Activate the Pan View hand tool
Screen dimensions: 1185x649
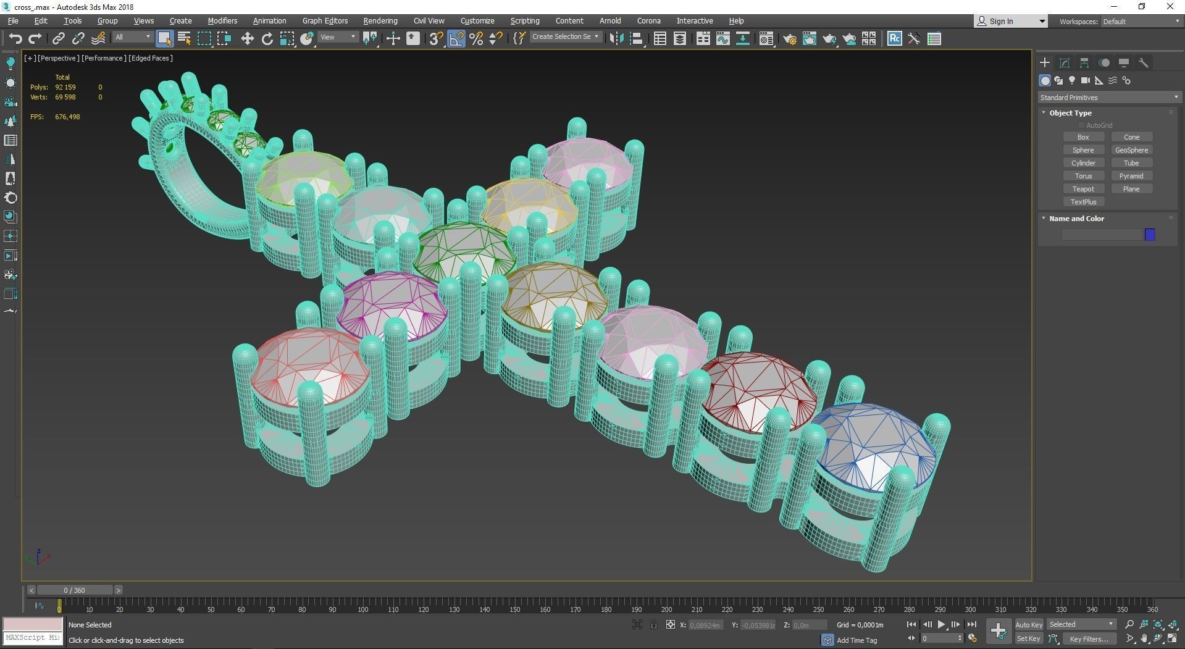pyautogui.click(x=1144, y=639)
